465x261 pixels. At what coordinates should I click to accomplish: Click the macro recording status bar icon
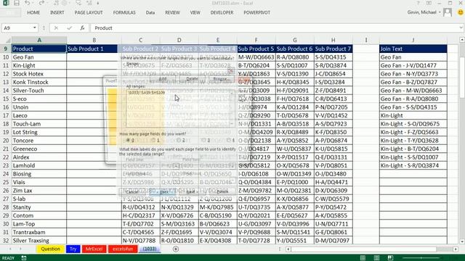point(24,258)
